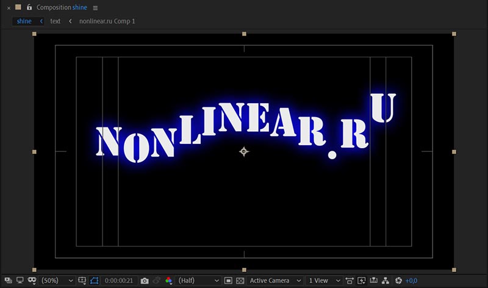Open the Show Channel RGB color icon

click(169, 281)
